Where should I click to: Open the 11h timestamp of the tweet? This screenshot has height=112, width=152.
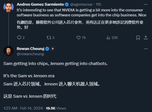[x=98, y=4]
